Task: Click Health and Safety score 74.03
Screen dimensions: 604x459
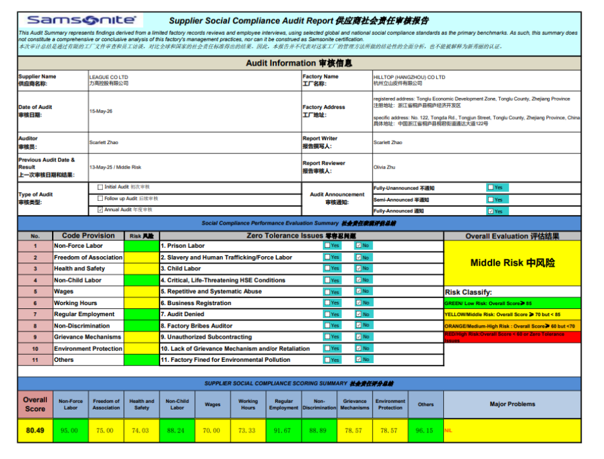Action: [142, 431]
